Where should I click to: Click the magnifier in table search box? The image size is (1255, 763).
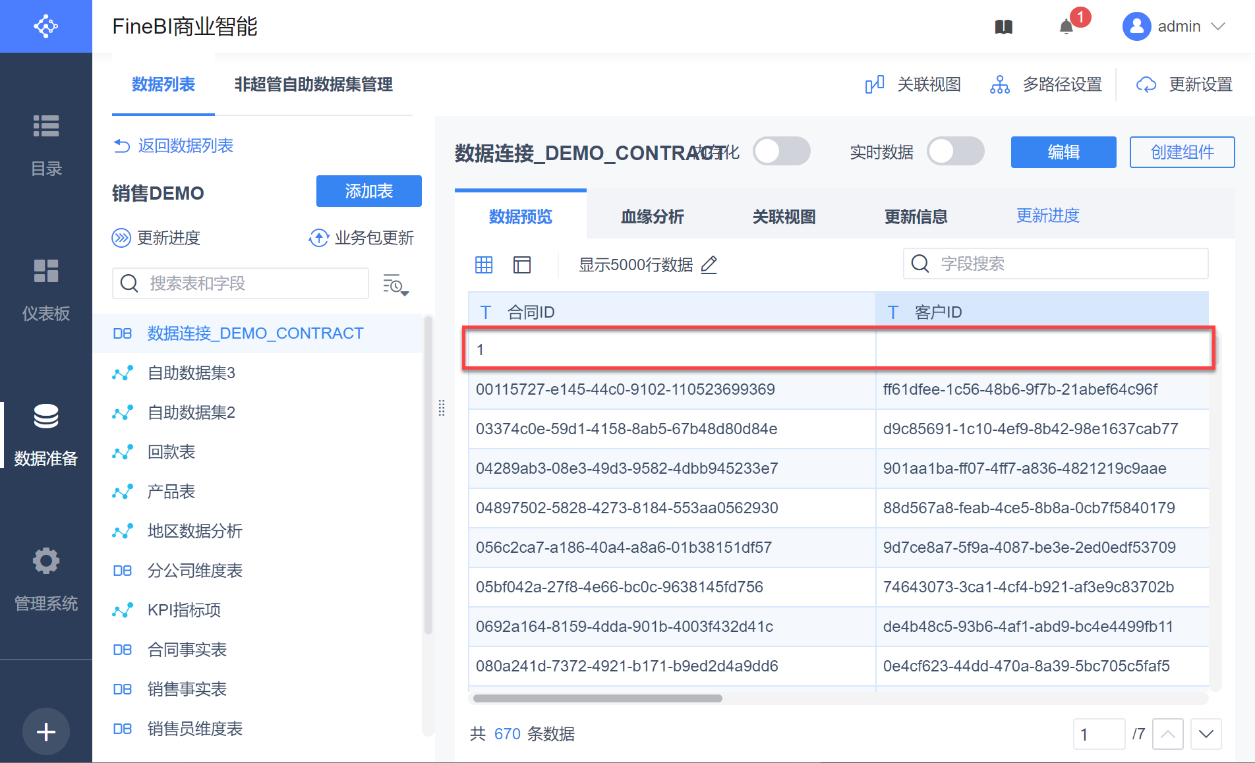tap(129, 283)
